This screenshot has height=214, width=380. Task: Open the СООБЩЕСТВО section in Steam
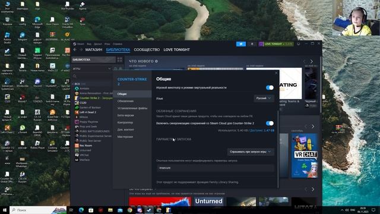click(147, 50)
